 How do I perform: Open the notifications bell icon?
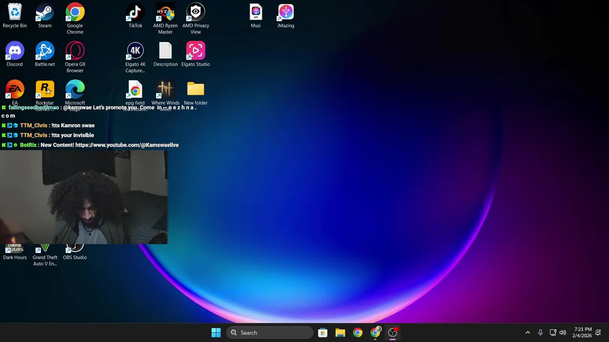click(598, 332)
